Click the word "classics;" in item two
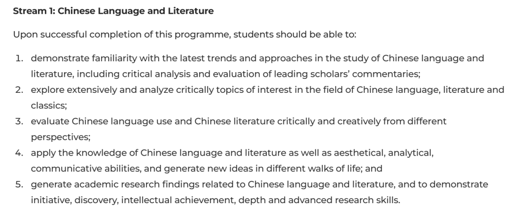 [x=49, y=106]
